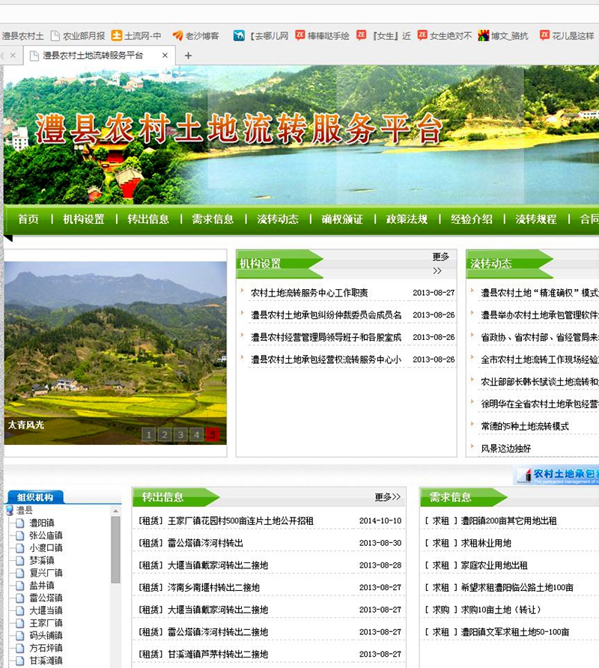The width and height of the screenshot is (599, 668).
Task: Open 风景这边独好 article
Action: tap(505, 448)
